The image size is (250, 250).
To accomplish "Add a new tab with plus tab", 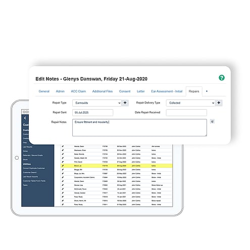I will click(207, 91).
